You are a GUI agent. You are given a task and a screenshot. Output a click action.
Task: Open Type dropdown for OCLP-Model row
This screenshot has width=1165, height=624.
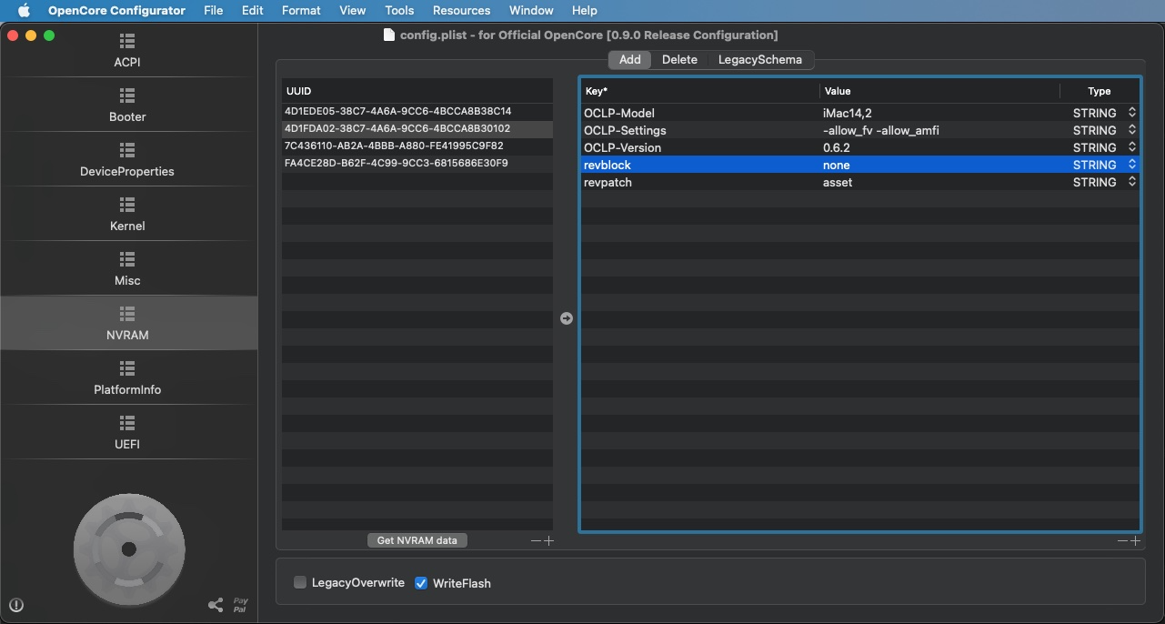tap(1132, 113)
